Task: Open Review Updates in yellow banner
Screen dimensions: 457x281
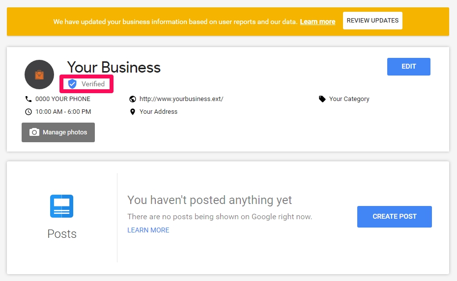Action: [372, 21]
